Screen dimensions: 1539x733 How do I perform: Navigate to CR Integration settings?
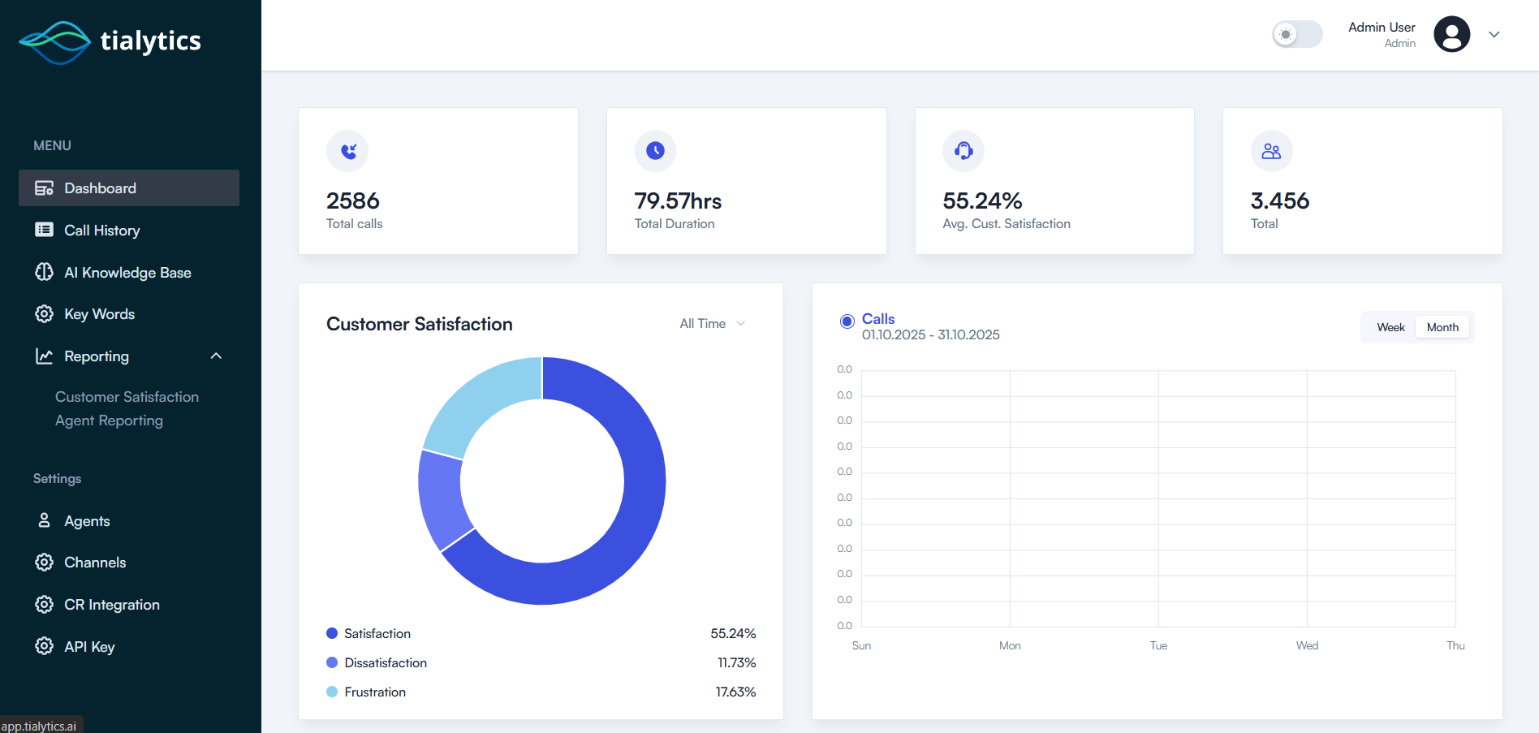pos(111,604)
